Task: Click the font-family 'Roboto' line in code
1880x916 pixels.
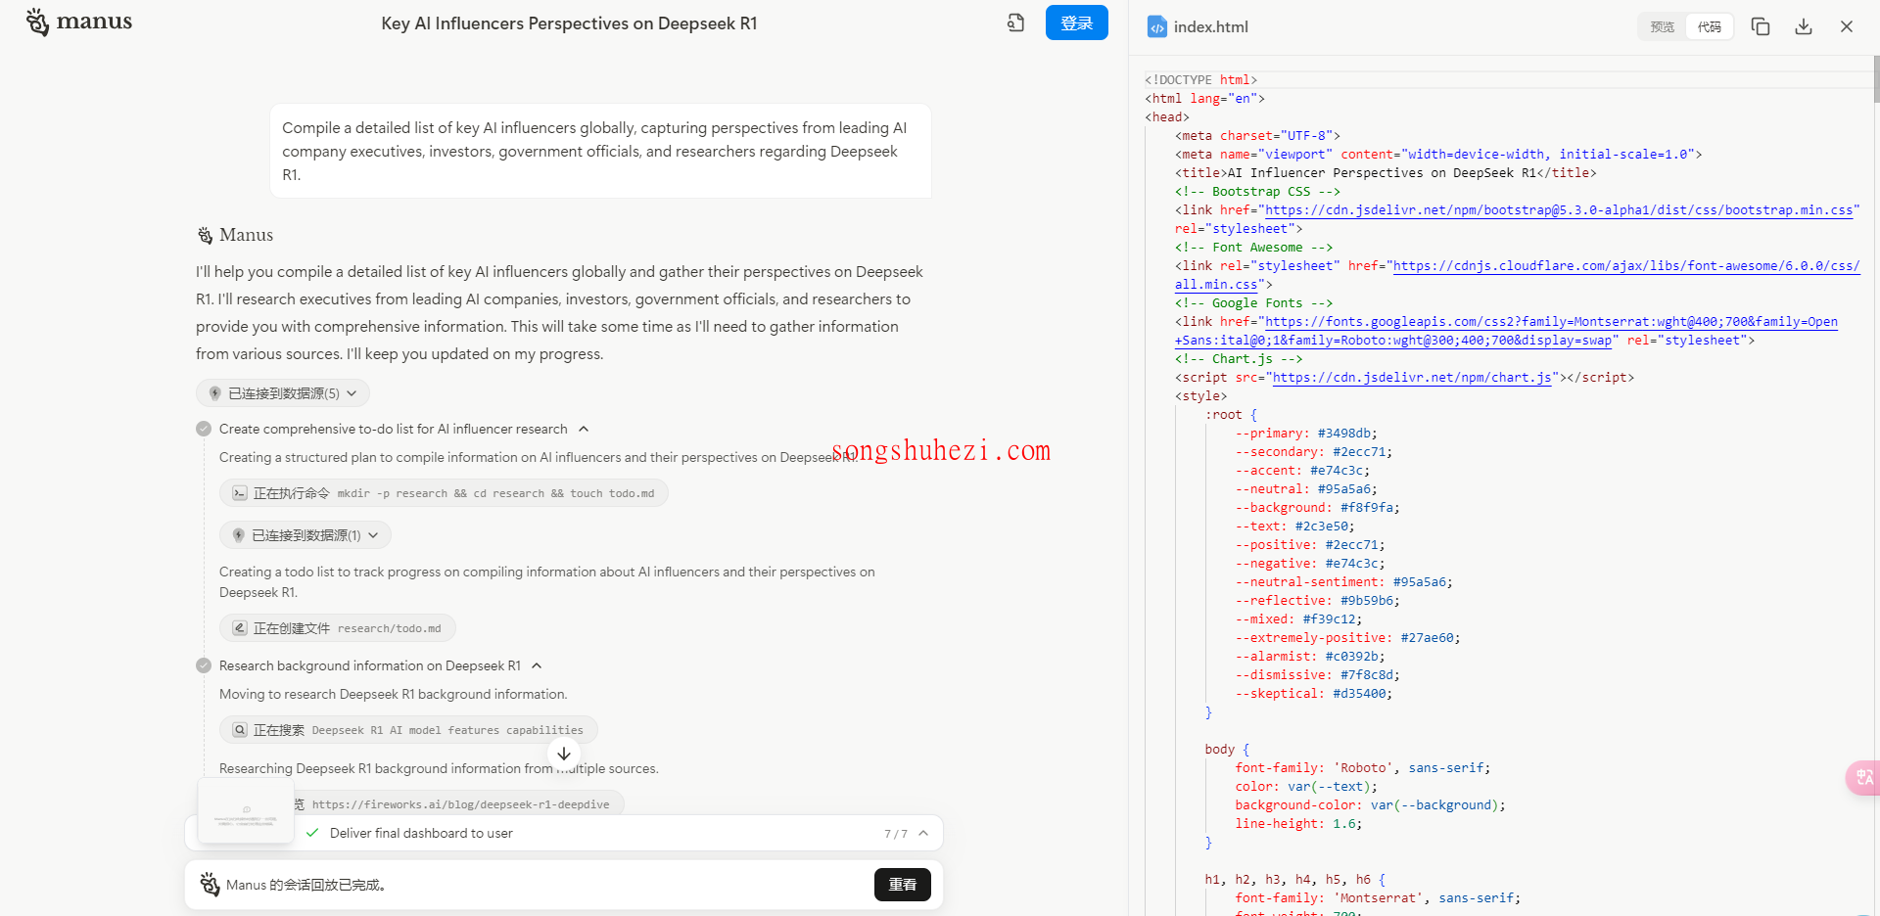Action: click(x=1362, y=768)
